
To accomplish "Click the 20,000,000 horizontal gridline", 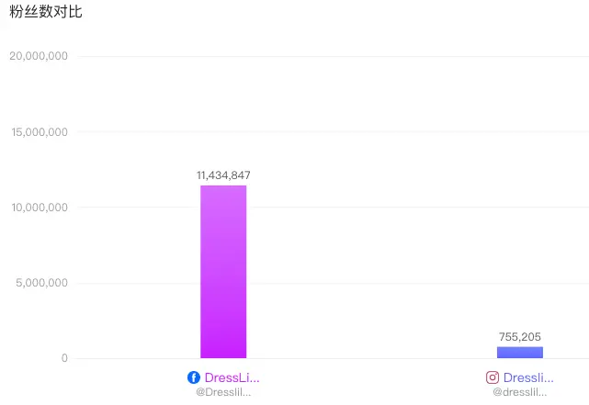I will click(x=334, y=56).
